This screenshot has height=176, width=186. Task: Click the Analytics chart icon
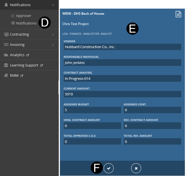click(x=6, y=55)
